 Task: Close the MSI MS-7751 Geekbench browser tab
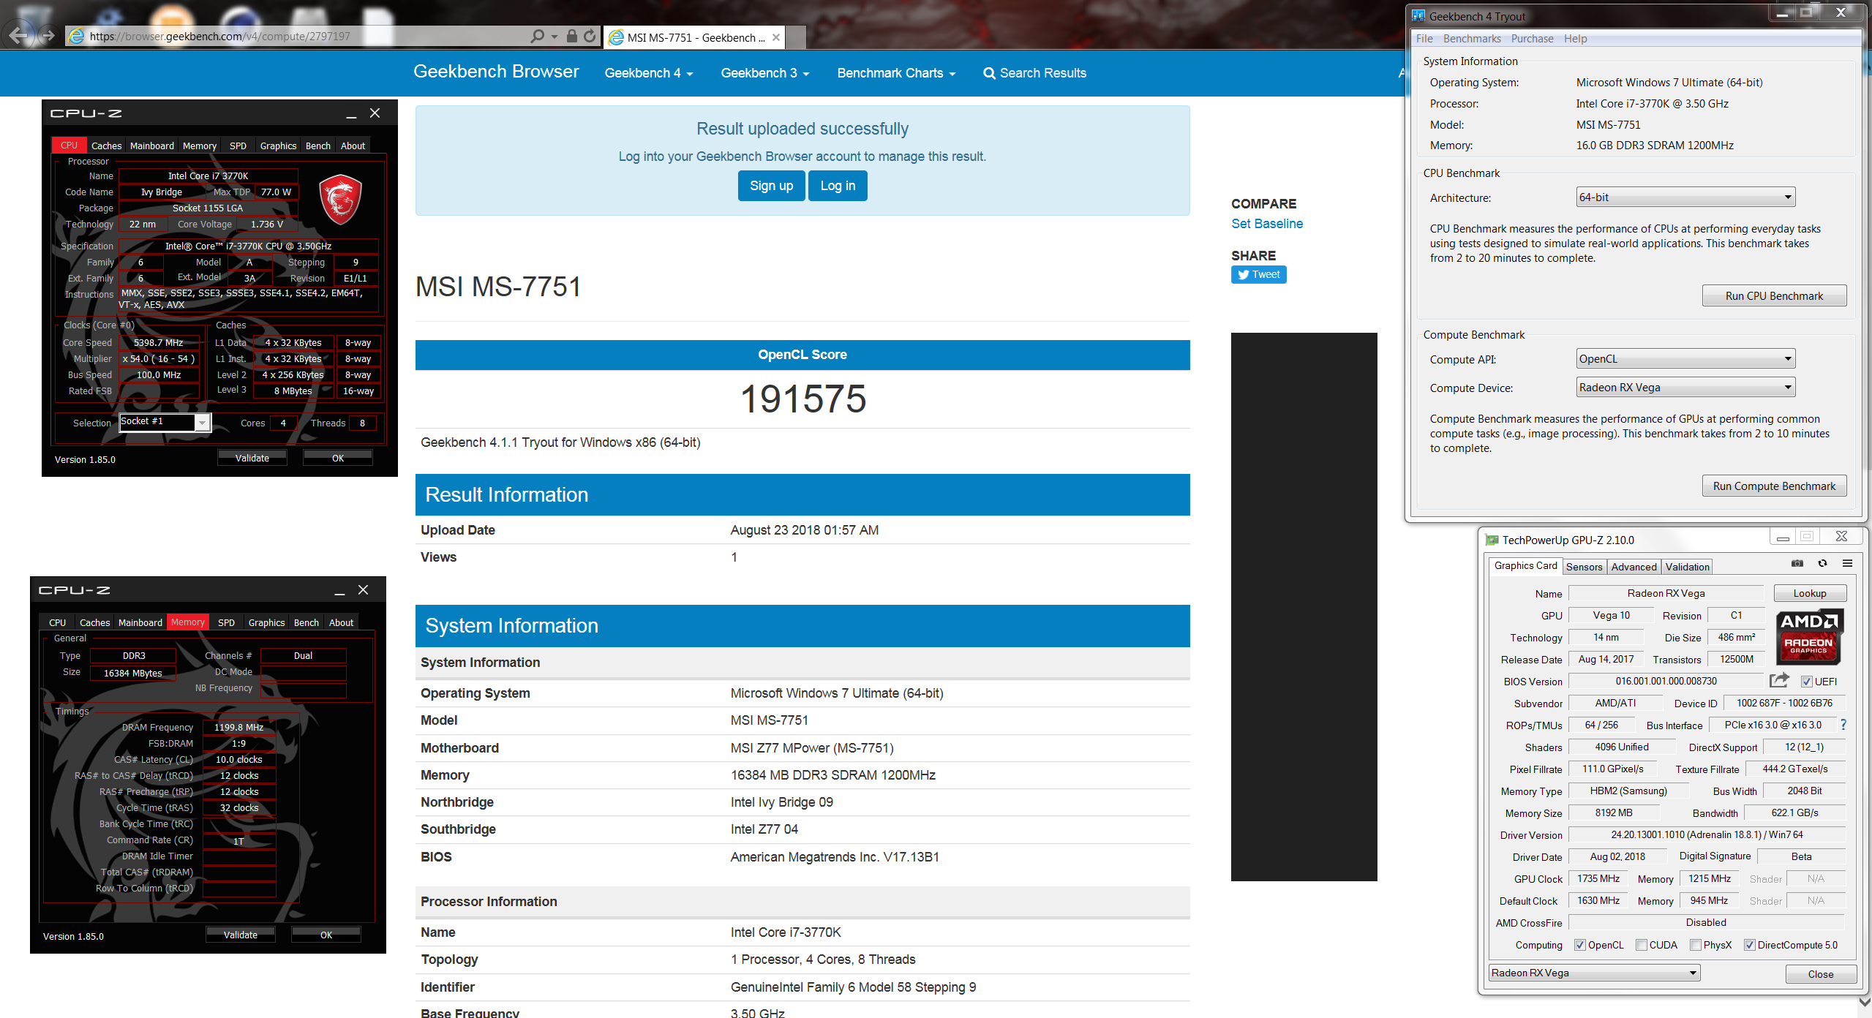[x=776, y=37]
